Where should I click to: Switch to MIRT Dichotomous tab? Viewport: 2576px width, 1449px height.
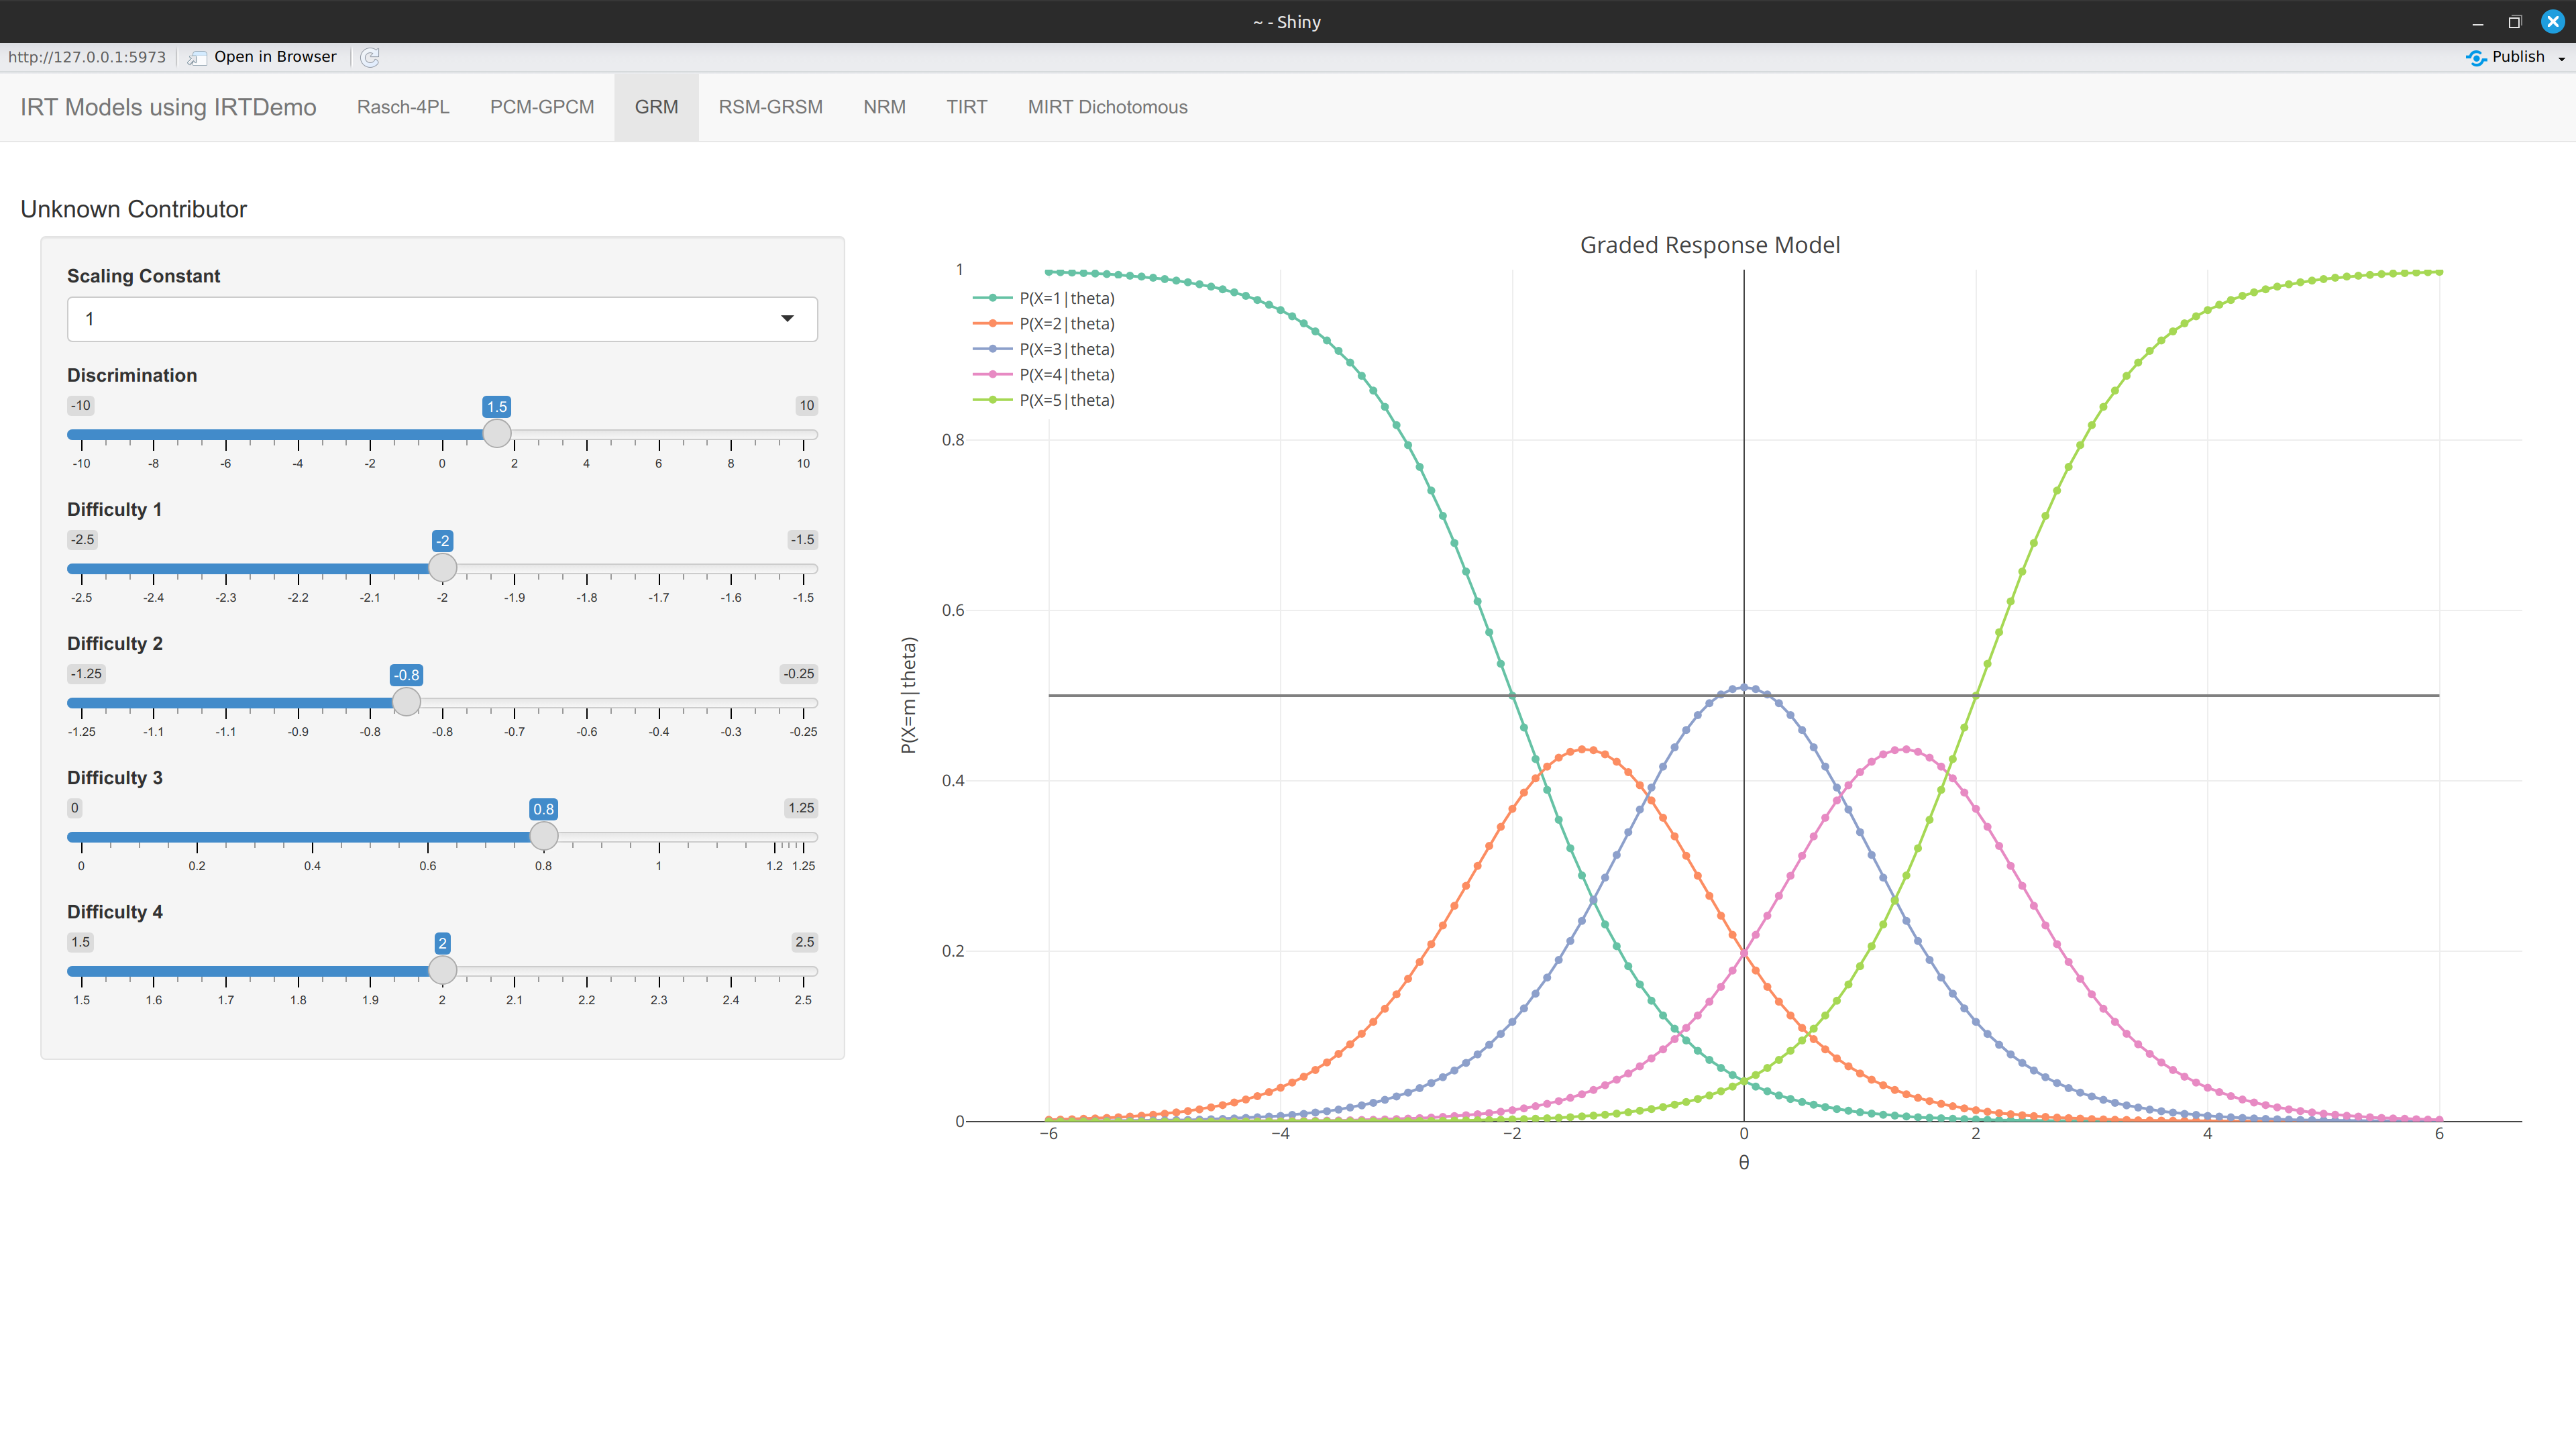tap(1108, 107)
